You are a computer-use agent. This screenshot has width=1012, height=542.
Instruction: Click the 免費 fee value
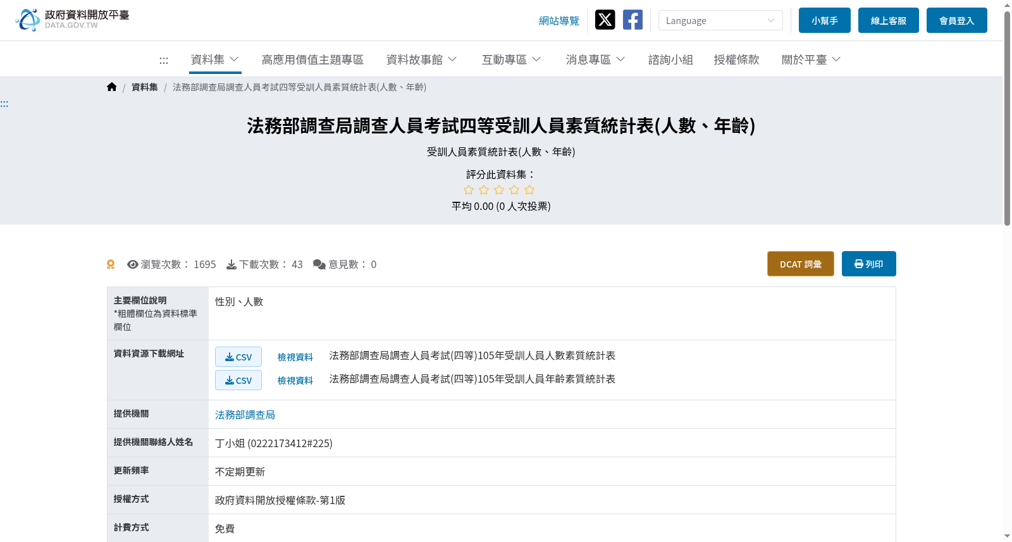(225, 529)
